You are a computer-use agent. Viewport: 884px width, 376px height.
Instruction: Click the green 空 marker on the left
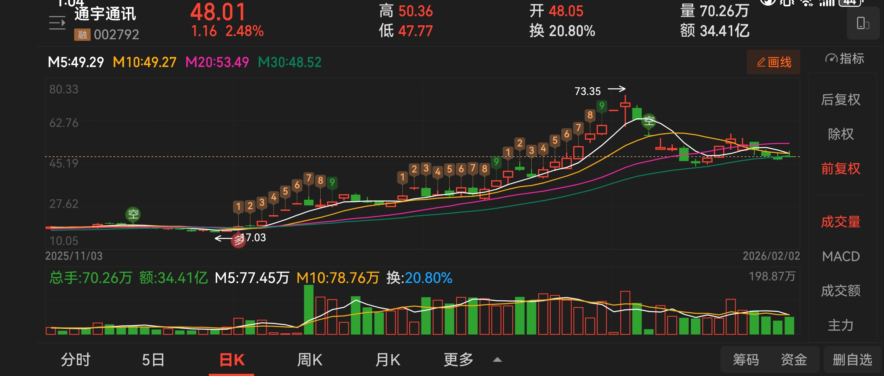(x=133, y=215)
